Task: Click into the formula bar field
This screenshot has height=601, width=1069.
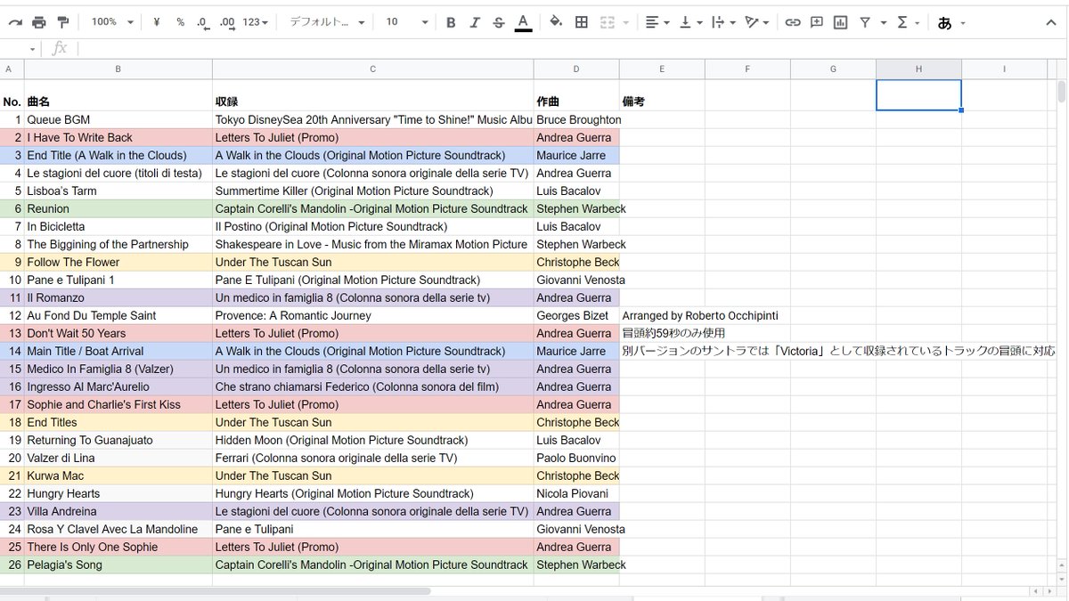Action: click(x=570, y=49)
